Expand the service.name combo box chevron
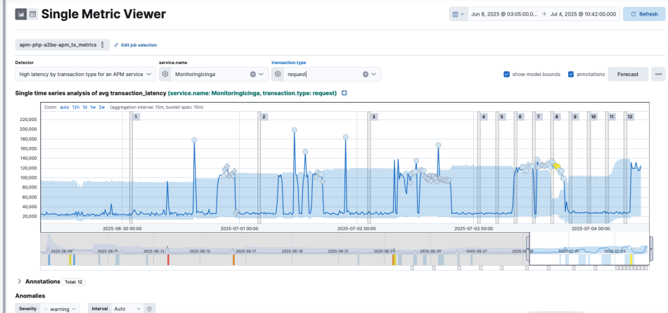Viewport: 668px width, 313px height. 261,74
